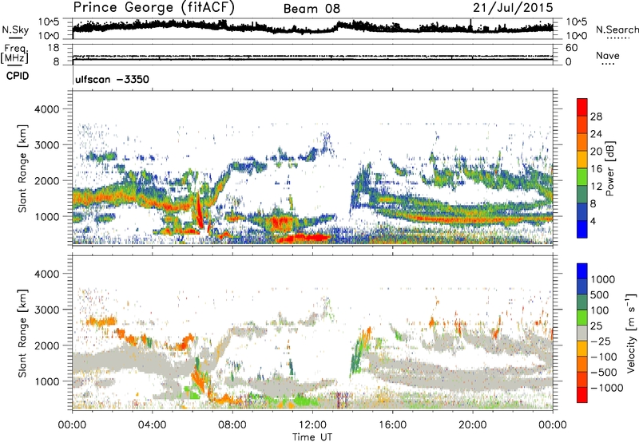Click "25" on the Velocity colorbar

point(597,326)
